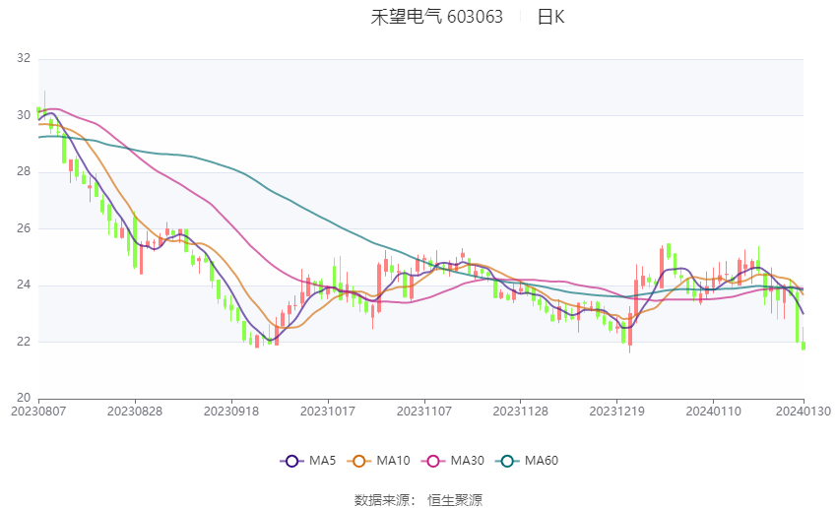Click the 20231107 date axis label
The width and height of the screenshot is (837, 508).
[424, 412]
